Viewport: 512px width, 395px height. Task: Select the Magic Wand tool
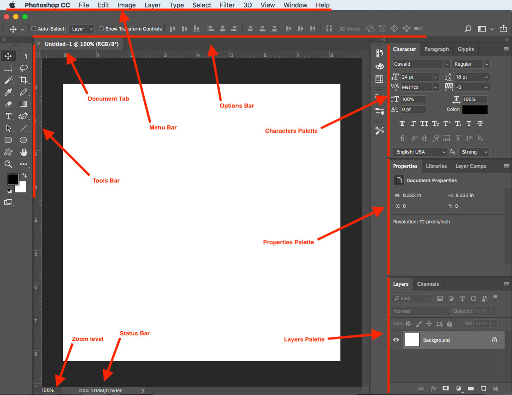coord(8,80)
